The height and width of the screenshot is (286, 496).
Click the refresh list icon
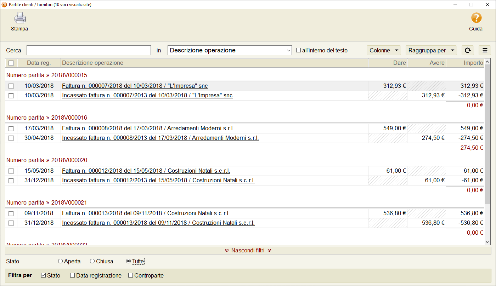[467, 50]
